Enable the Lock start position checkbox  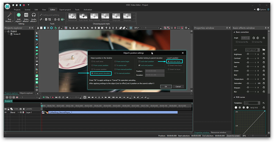139,61
